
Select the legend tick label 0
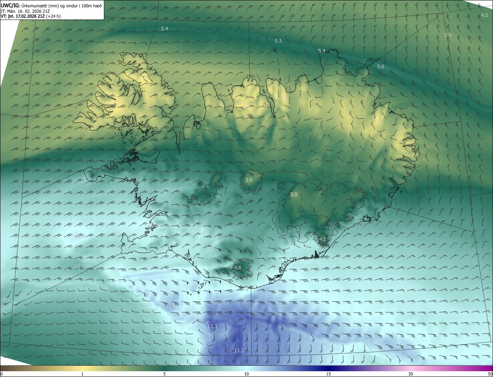pos(2,374)
